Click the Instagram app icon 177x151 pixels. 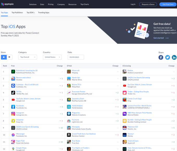coord(13,114)
